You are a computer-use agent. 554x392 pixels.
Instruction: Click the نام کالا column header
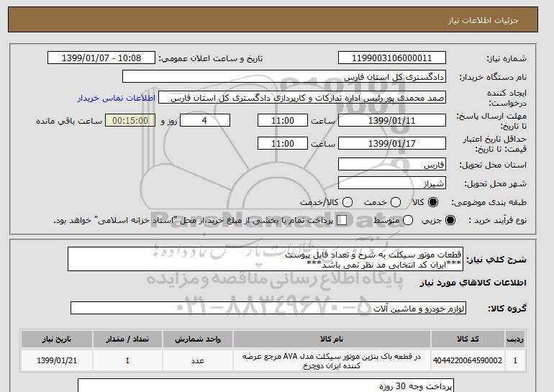click(332, 339)
